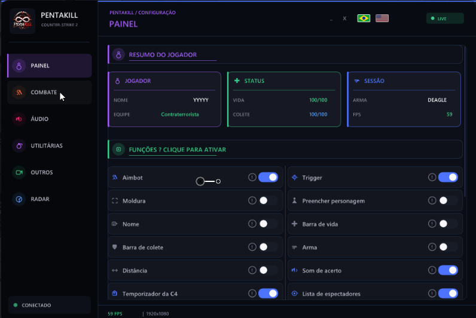This screenshot has width=476, height=318.
Task: Disable the Aimbot toggle
Action: pyautogui.click(x=268, y=177)
